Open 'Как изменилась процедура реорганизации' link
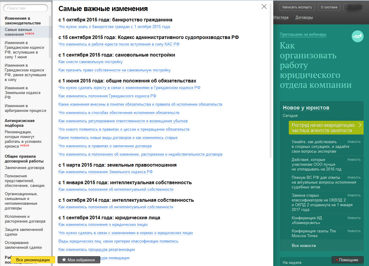The width and height of the screenshot is (369, 266). click(x=97, y=250)
